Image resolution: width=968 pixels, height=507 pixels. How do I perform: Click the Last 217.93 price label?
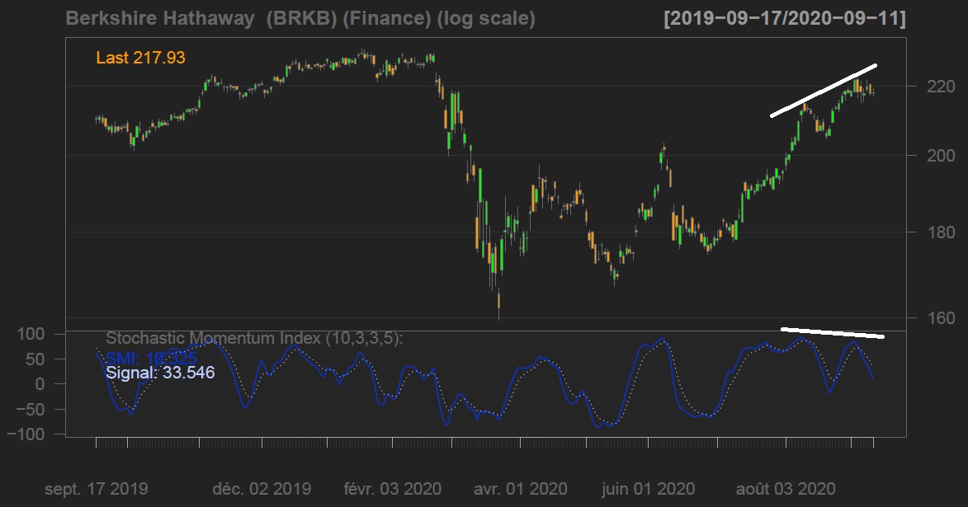(x=141, y=58)
